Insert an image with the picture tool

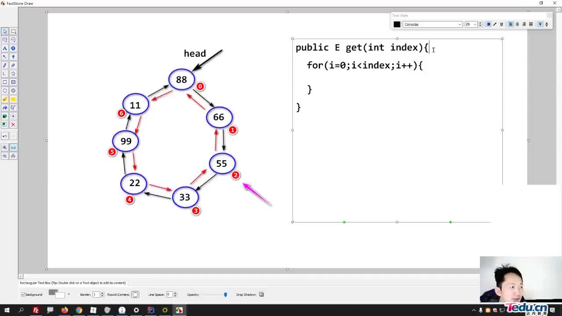point(5,116)
